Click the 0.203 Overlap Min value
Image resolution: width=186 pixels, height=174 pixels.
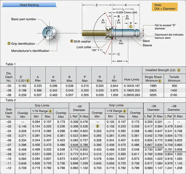point(97,131)
